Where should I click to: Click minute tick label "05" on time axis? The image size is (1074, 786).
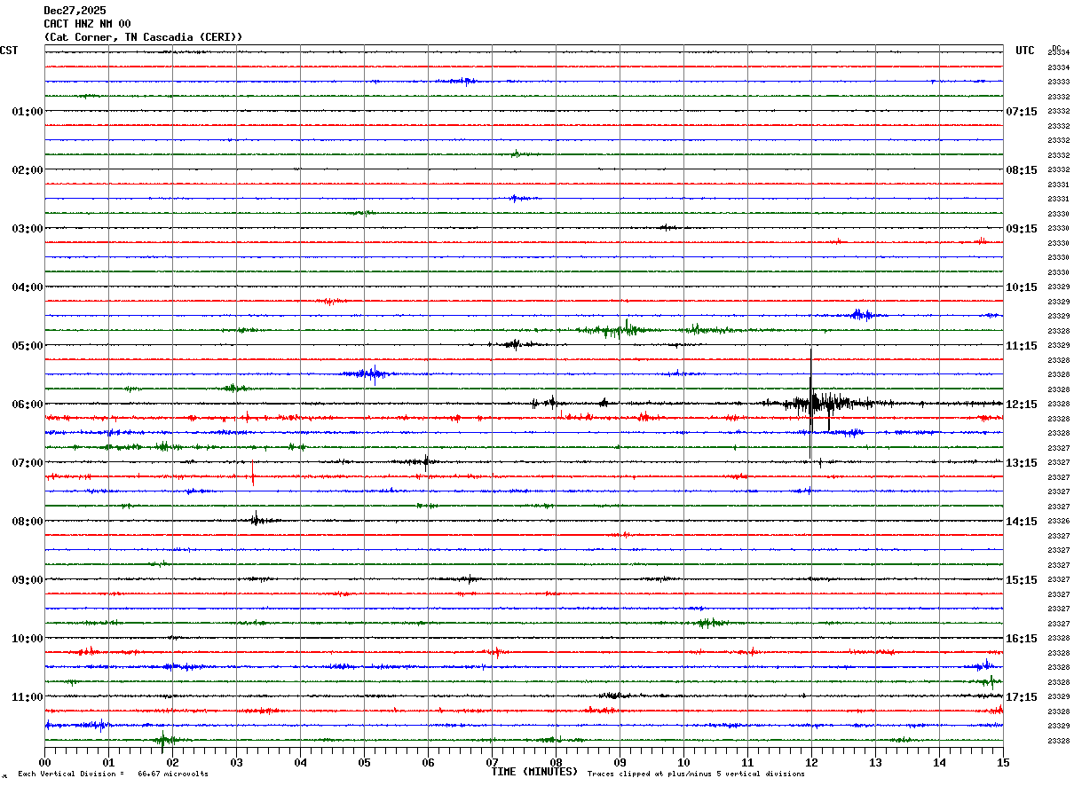click(x=364, y=762)
